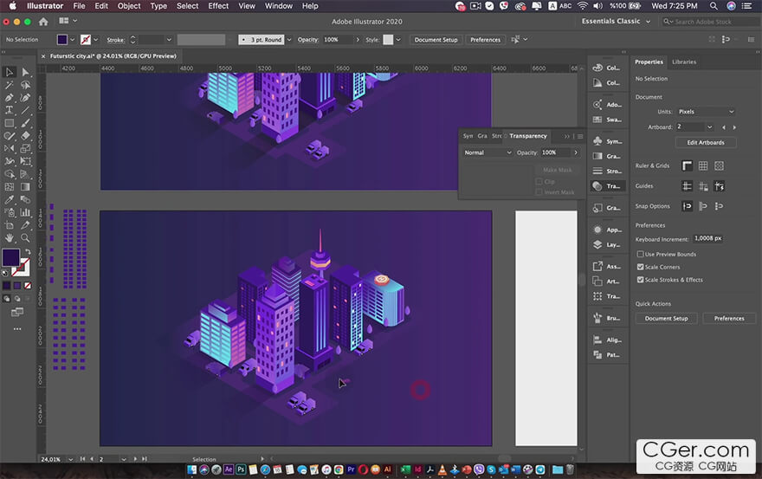The image size is (762, 479).
Task: Open the fill color dropdown in control bar
Action: coord(73,40)
